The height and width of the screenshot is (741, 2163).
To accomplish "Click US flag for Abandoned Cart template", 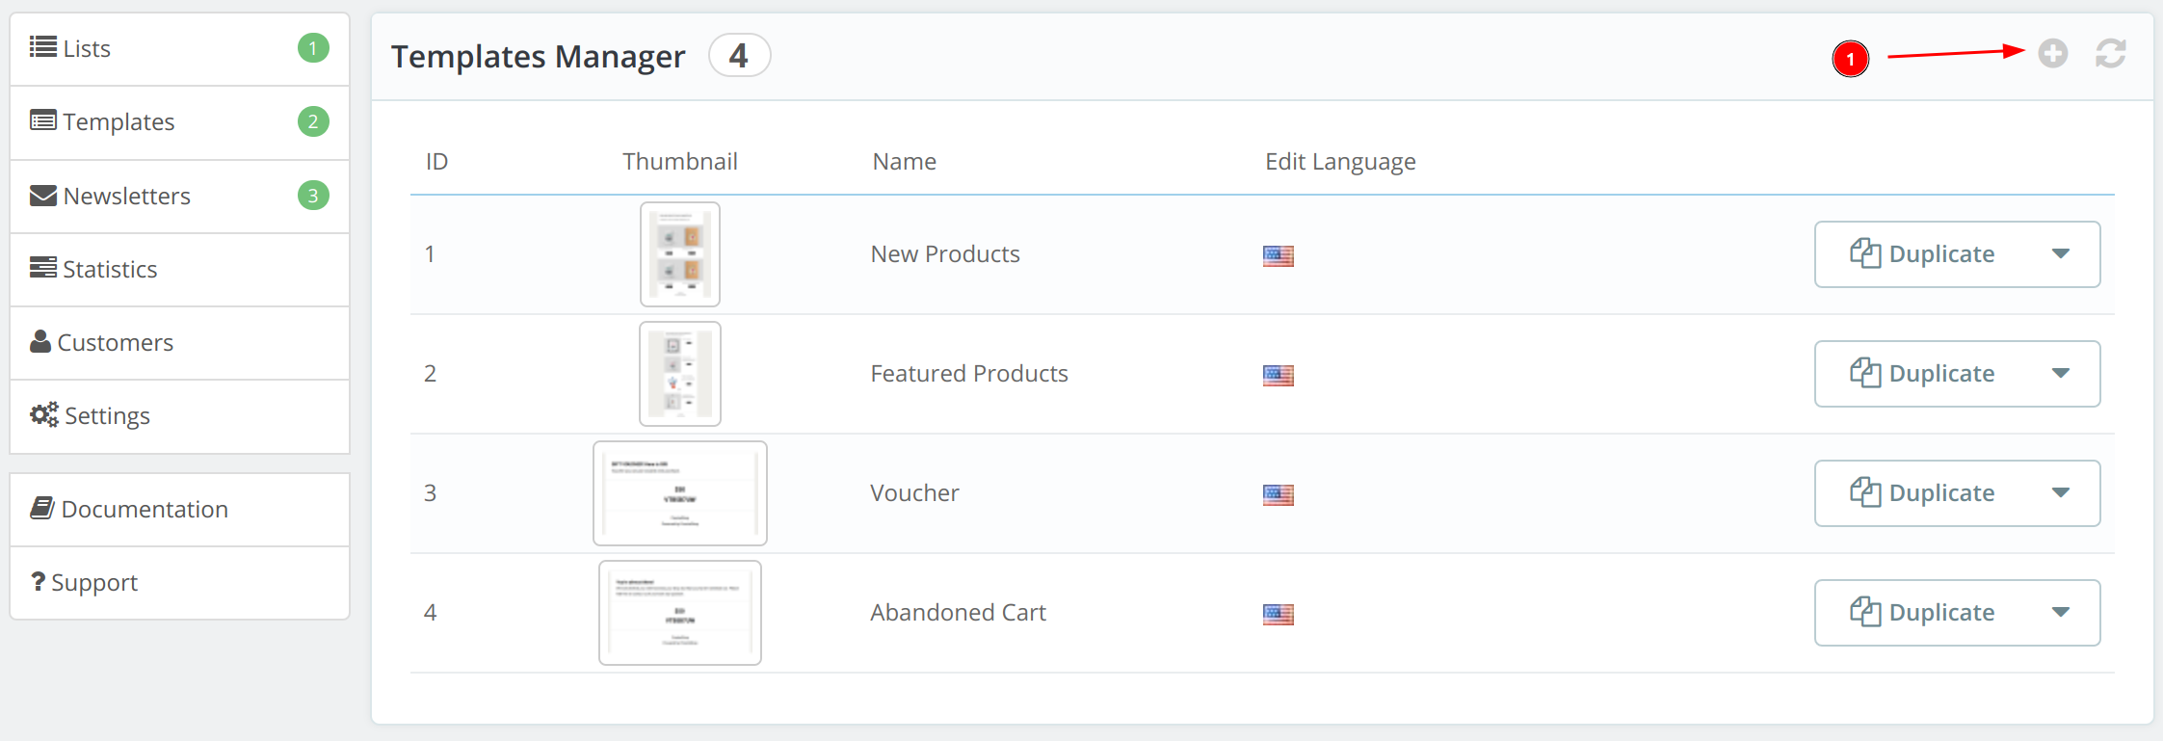I will click(x=1278, y=614).
